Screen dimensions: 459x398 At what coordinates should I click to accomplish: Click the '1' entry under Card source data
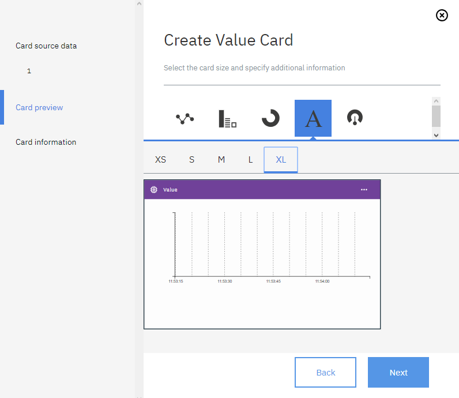point(29,71)
